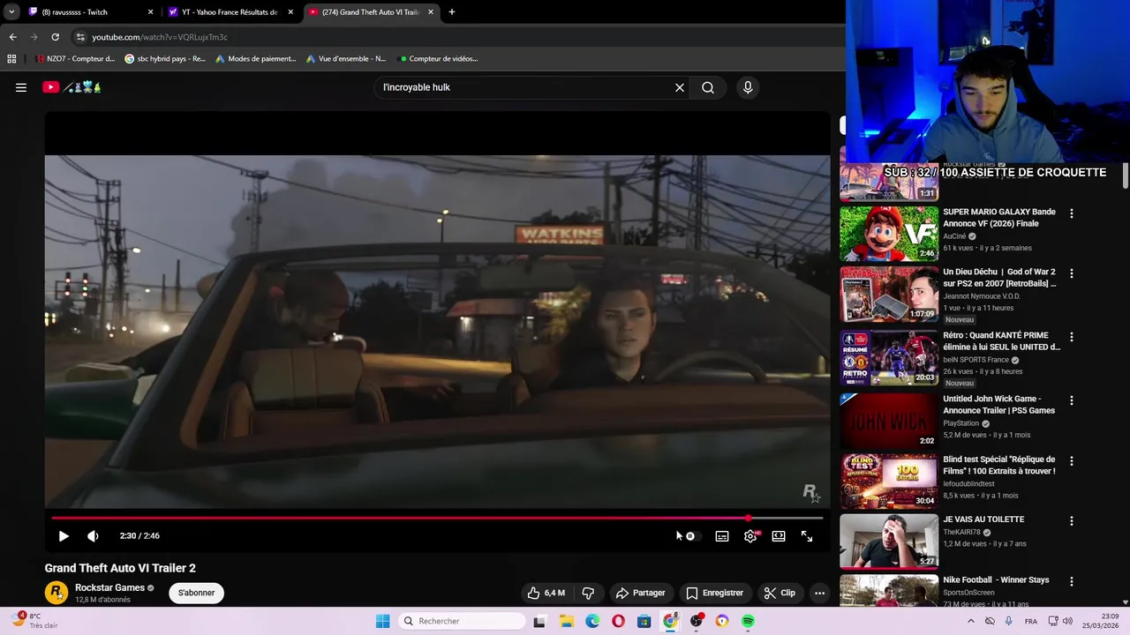Viewport: 1130px width, 635px height.
Task: Switch to the Yahoo France Résultats tab
Action: point(230,12)
